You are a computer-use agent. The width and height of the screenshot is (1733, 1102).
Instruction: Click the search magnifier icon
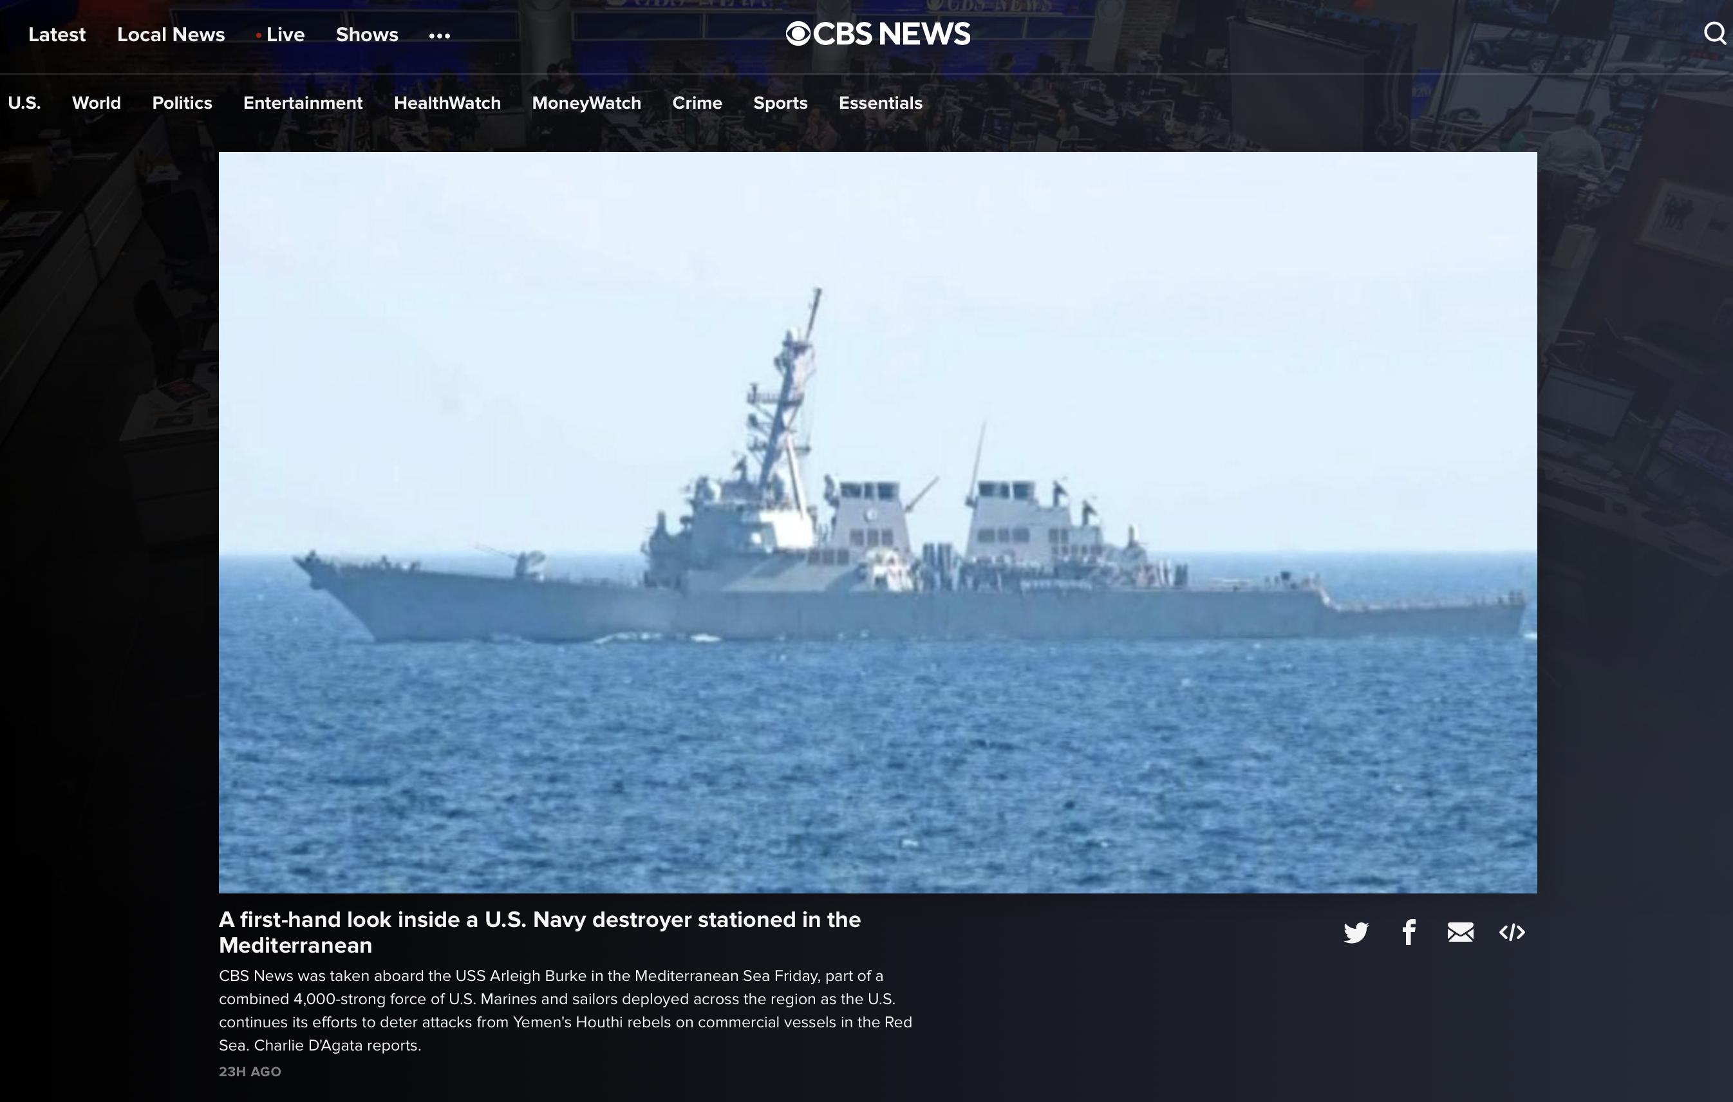[x=1715, y=33]
